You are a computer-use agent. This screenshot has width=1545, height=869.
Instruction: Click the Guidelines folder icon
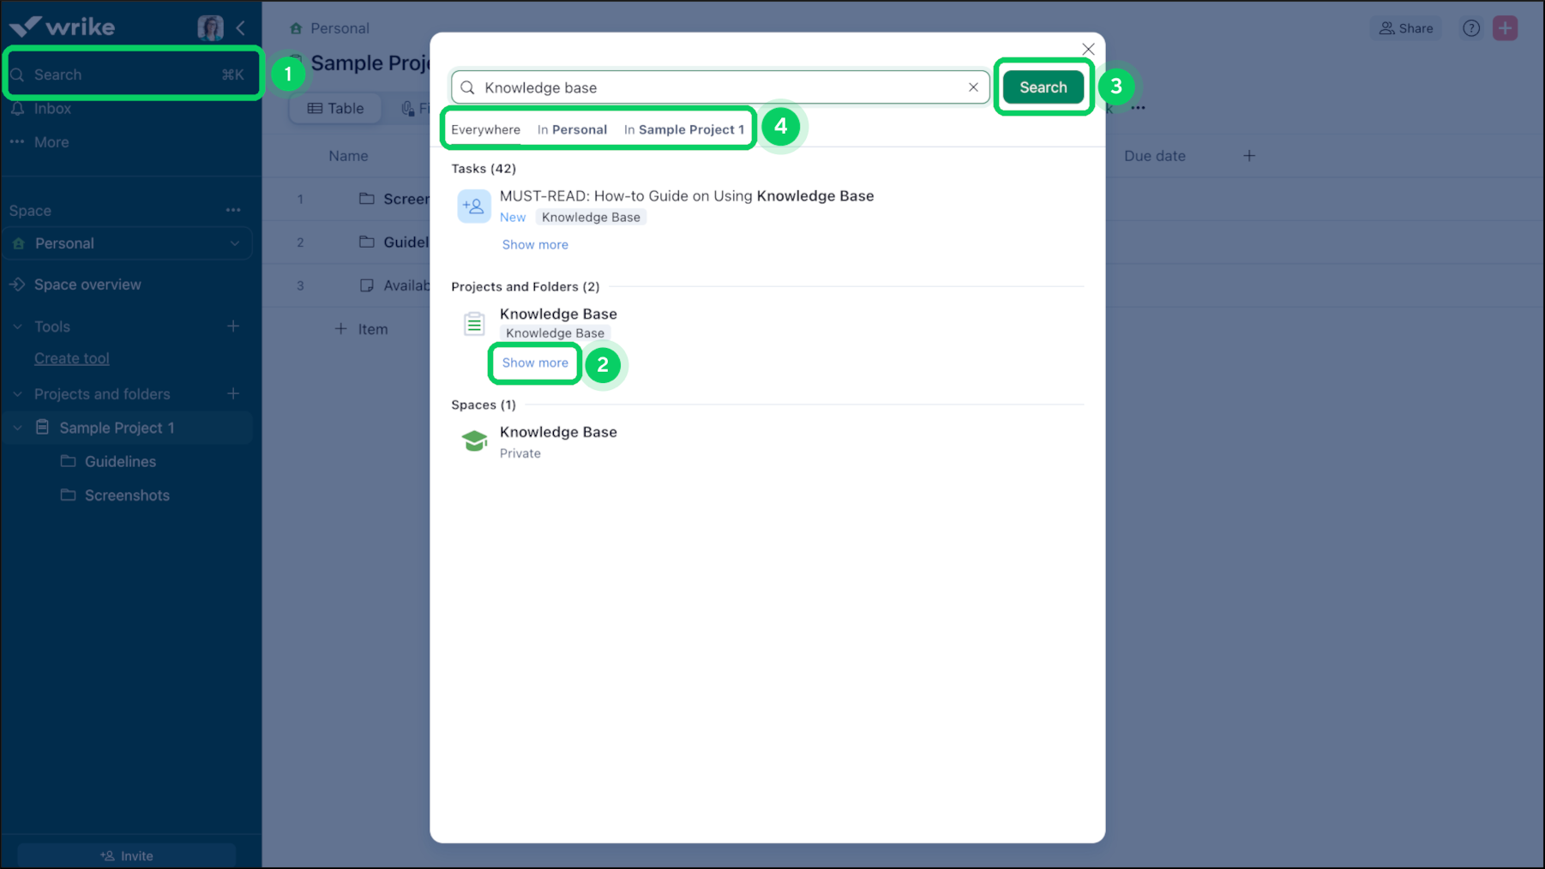tap(69, 461)
